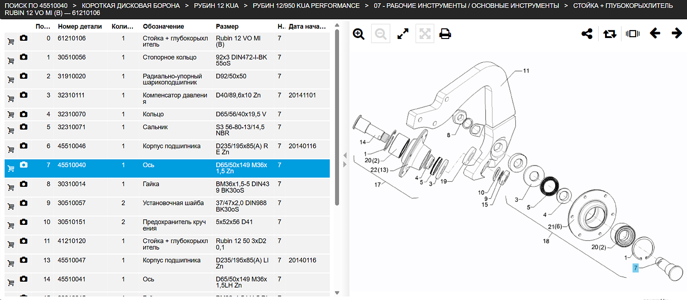
Task: Add part 61210106 to cart
Action: pyautogui.click(x=11, y=42)
